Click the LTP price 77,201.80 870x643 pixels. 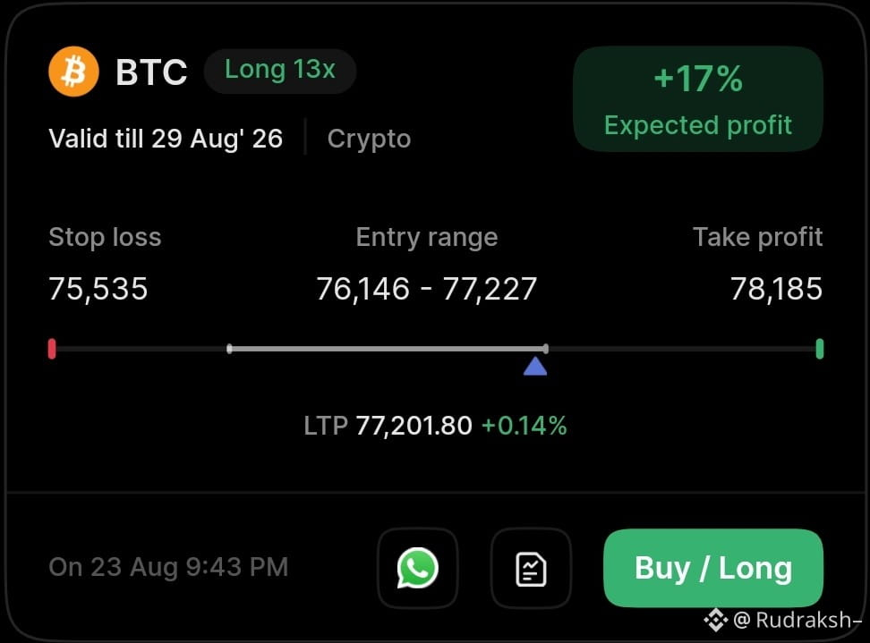point(414,426)
